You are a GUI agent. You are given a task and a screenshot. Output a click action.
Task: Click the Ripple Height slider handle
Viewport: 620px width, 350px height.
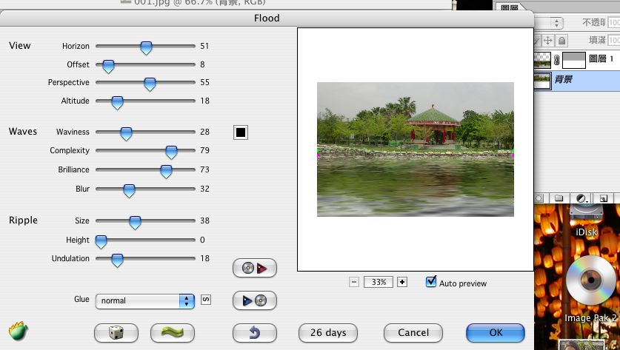[101, 242]
